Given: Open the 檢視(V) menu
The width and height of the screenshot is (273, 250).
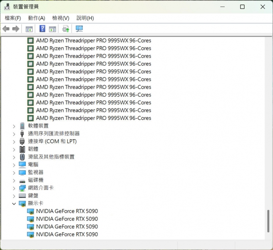Looking at the screenshot, I should pos(60,18).
